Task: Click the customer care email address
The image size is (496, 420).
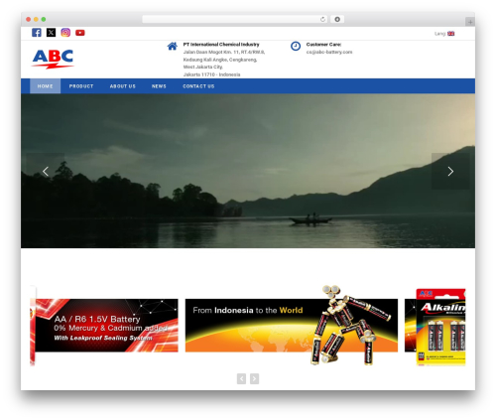Action: [329, 52]
